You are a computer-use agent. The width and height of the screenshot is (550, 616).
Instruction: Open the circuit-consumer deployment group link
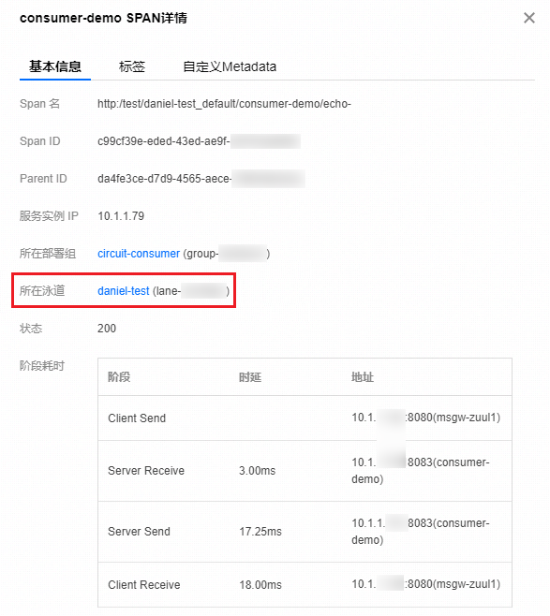tap(139, 254)
